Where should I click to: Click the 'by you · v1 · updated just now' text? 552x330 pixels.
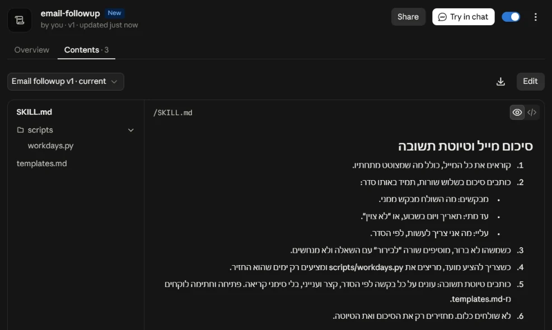[x=89, y=25]
